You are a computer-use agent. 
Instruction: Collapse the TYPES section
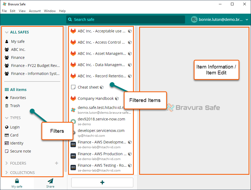(6, 118)
